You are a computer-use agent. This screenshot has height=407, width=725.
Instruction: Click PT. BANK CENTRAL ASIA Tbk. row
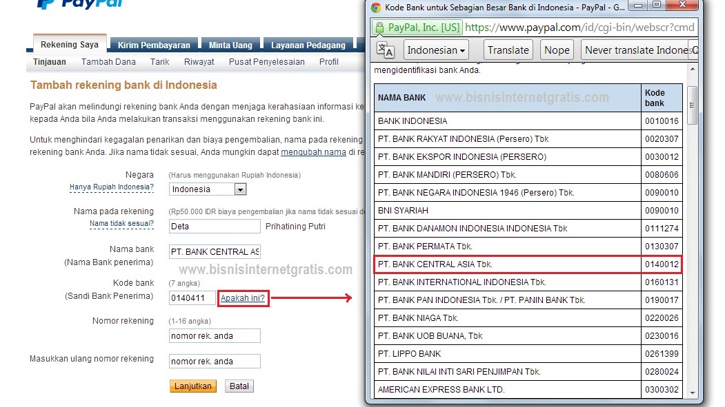click(x=528, y=264)
